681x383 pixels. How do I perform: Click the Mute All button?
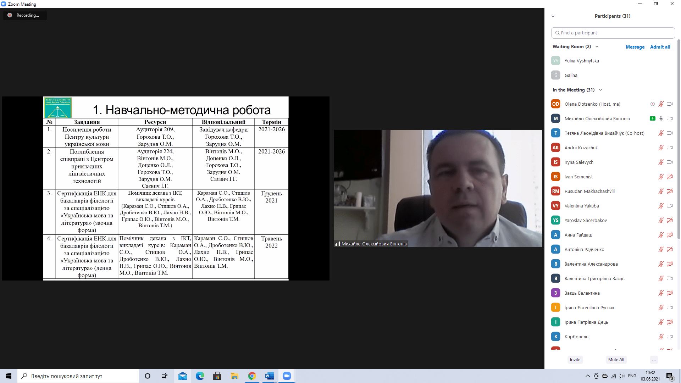(x=616, y=360)
